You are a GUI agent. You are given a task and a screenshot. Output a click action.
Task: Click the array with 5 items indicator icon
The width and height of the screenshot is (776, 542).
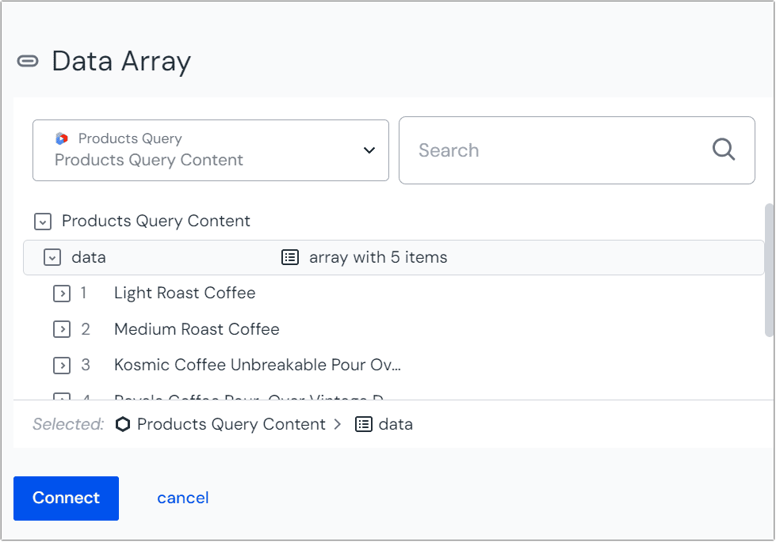290,257
